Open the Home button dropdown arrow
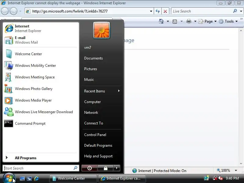The width and height of the screenshot is (244, 183). (x=168, y=21)
